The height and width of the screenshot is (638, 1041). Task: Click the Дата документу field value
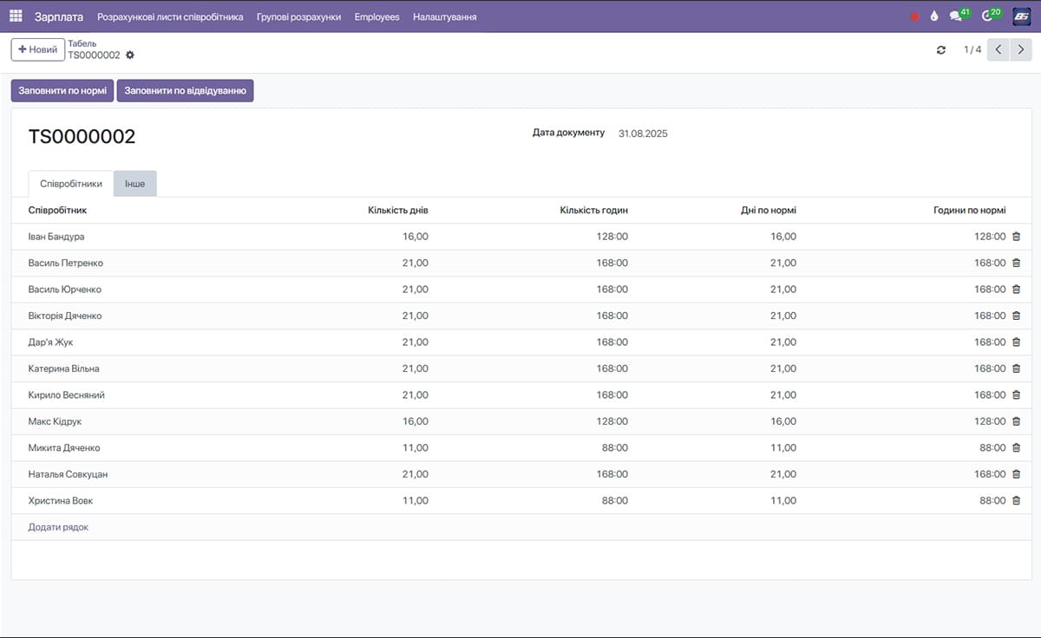point(643,133)
